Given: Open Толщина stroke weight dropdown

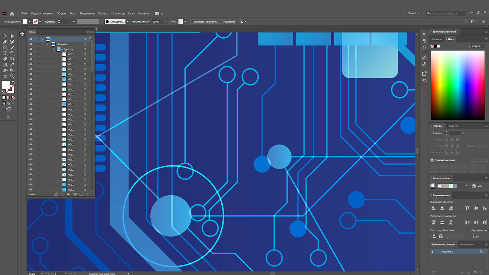Looking at the screenshot, I should [x=462, y=133].
